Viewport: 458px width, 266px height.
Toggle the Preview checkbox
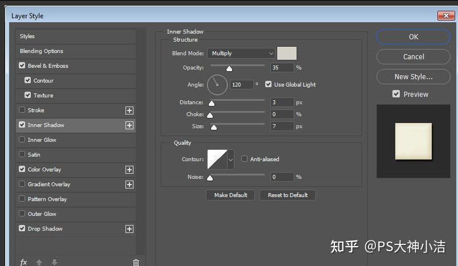click(x=396, y=94)
